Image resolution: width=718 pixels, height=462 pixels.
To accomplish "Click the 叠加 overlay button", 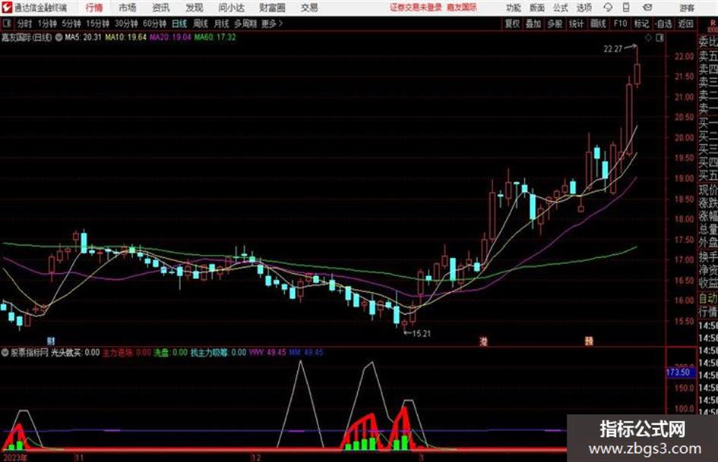I will tap(533, 24).
